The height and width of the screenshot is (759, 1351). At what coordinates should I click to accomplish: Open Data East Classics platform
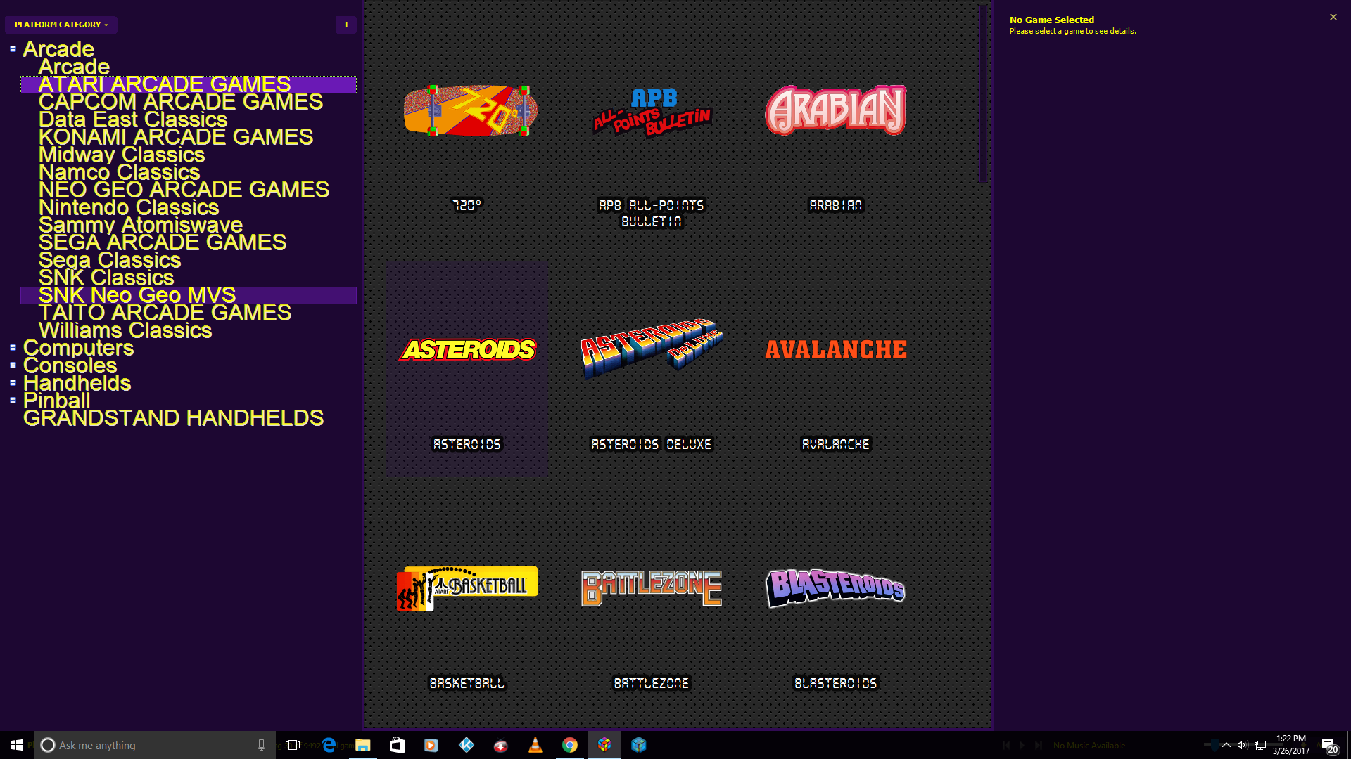point(133,119)
